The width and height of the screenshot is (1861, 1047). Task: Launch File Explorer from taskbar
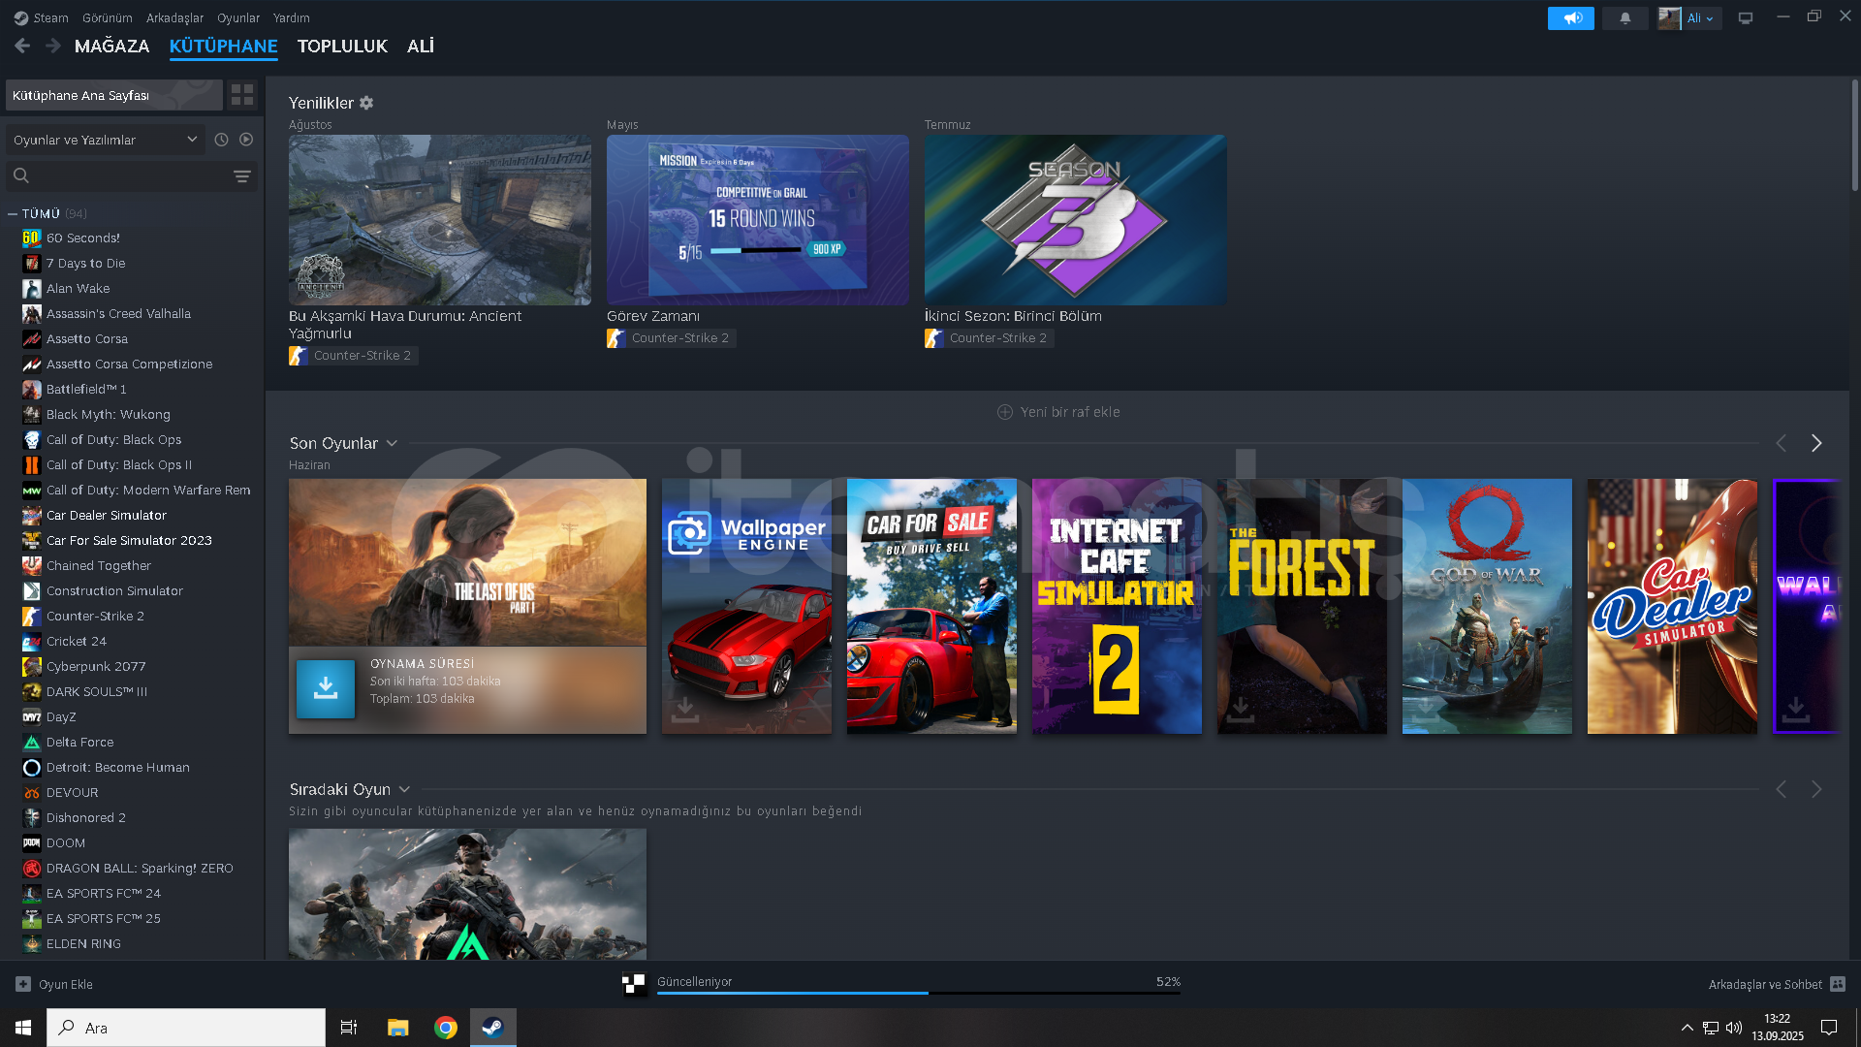tap(398, 1028)
